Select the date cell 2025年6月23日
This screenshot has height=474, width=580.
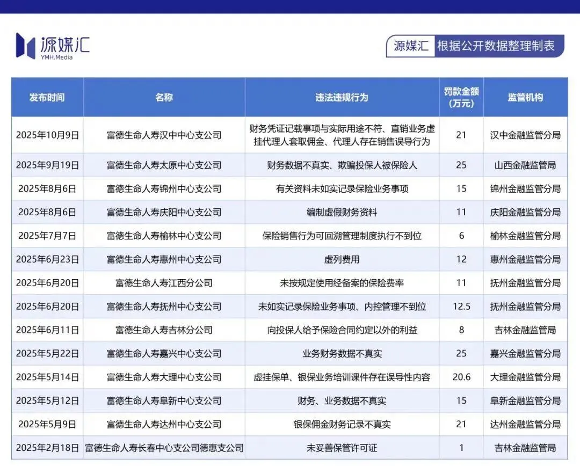(x=47, y=259)
